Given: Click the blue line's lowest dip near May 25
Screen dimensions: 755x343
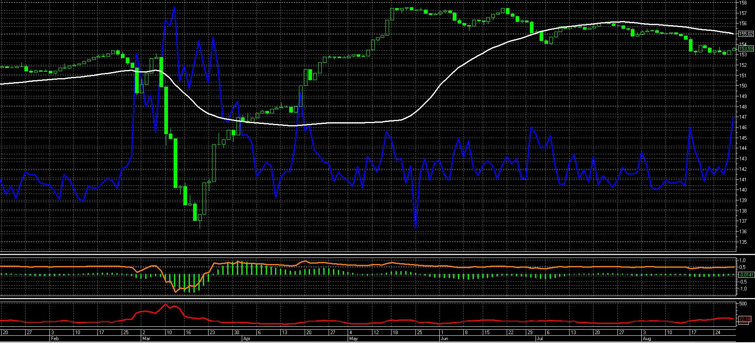Looking at the screenshot, I should [416, 228].
